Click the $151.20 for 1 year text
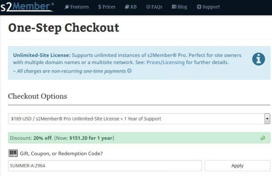272x176 pixels. pyautogui.click(x=91, y=138)
